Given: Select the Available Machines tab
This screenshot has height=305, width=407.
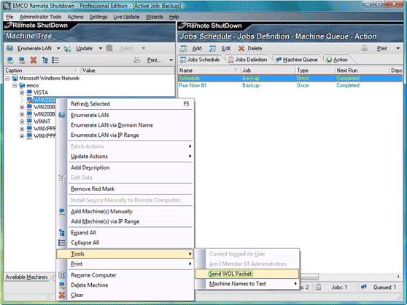Looking at the screenshot, I should [x=27, y=277].
